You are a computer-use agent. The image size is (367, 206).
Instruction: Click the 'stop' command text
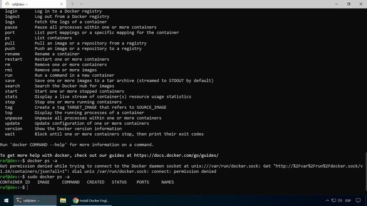click(10, 102)
